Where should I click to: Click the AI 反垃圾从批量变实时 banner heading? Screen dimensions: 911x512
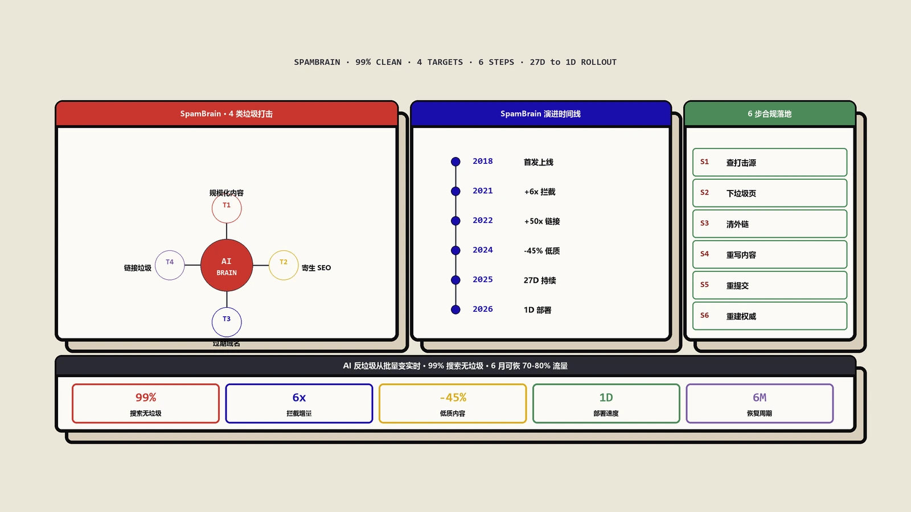tap(455, 366)
